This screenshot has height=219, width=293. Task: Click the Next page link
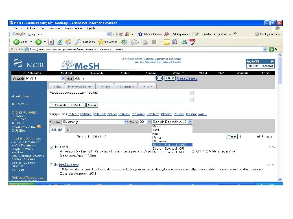click(x=269, y=137)
